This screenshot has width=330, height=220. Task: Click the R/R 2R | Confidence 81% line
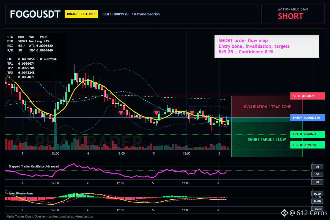click(x=246, y=52)
